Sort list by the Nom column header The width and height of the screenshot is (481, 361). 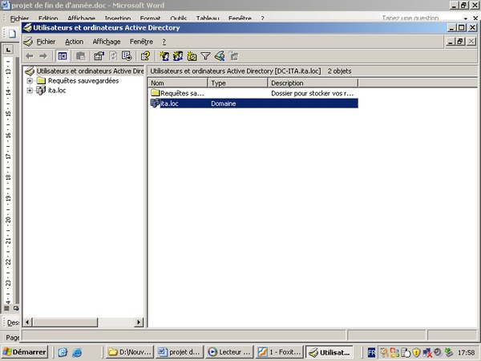pos(178,83)
